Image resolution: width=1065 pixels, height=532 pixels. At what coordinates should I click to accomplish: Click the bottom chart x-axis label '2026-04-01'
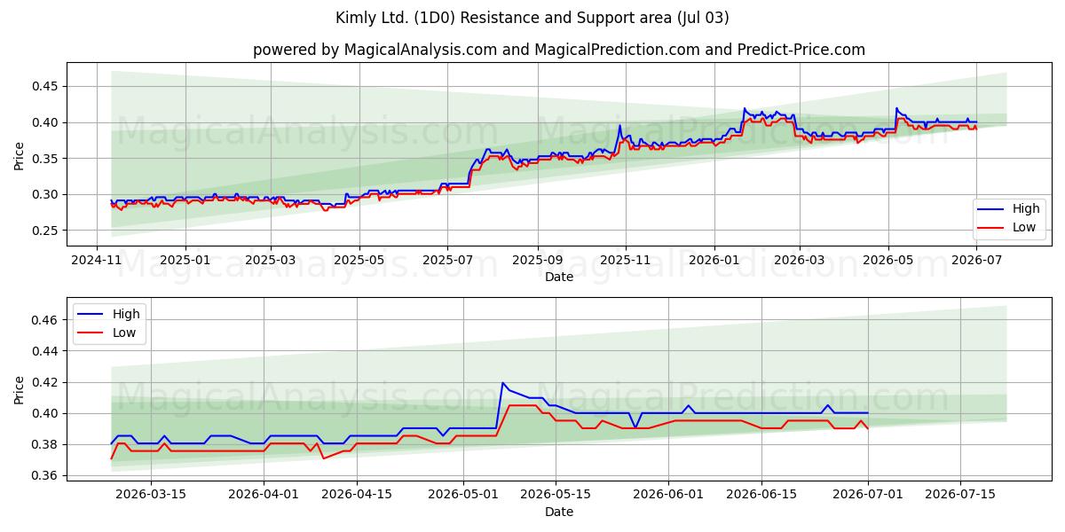click(264, 497)
